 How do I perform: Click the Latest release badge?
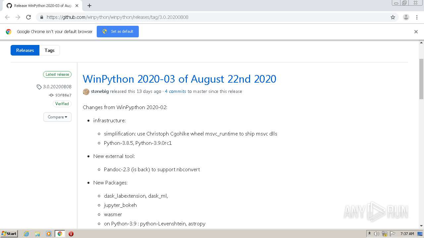57,74
